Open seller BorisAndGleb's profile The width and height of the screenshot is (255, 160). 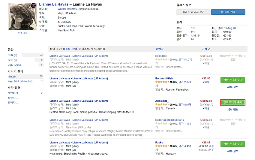coord(164,78)
